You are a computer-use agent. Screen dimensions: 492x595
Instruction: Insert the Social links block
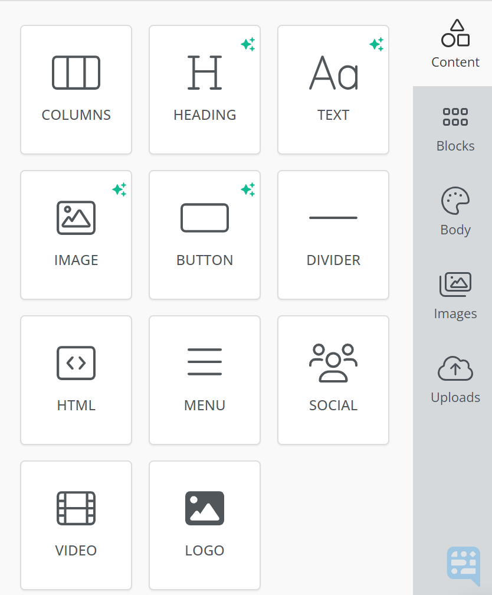(x=333, y=380)
